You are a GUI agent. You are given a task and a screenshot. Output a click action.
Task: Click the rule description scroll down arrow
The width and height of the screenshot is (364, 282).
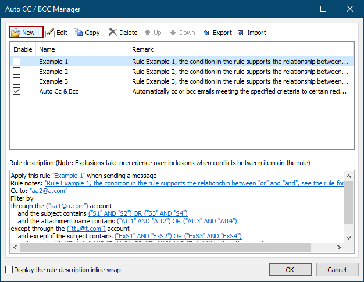click(348, 238)
